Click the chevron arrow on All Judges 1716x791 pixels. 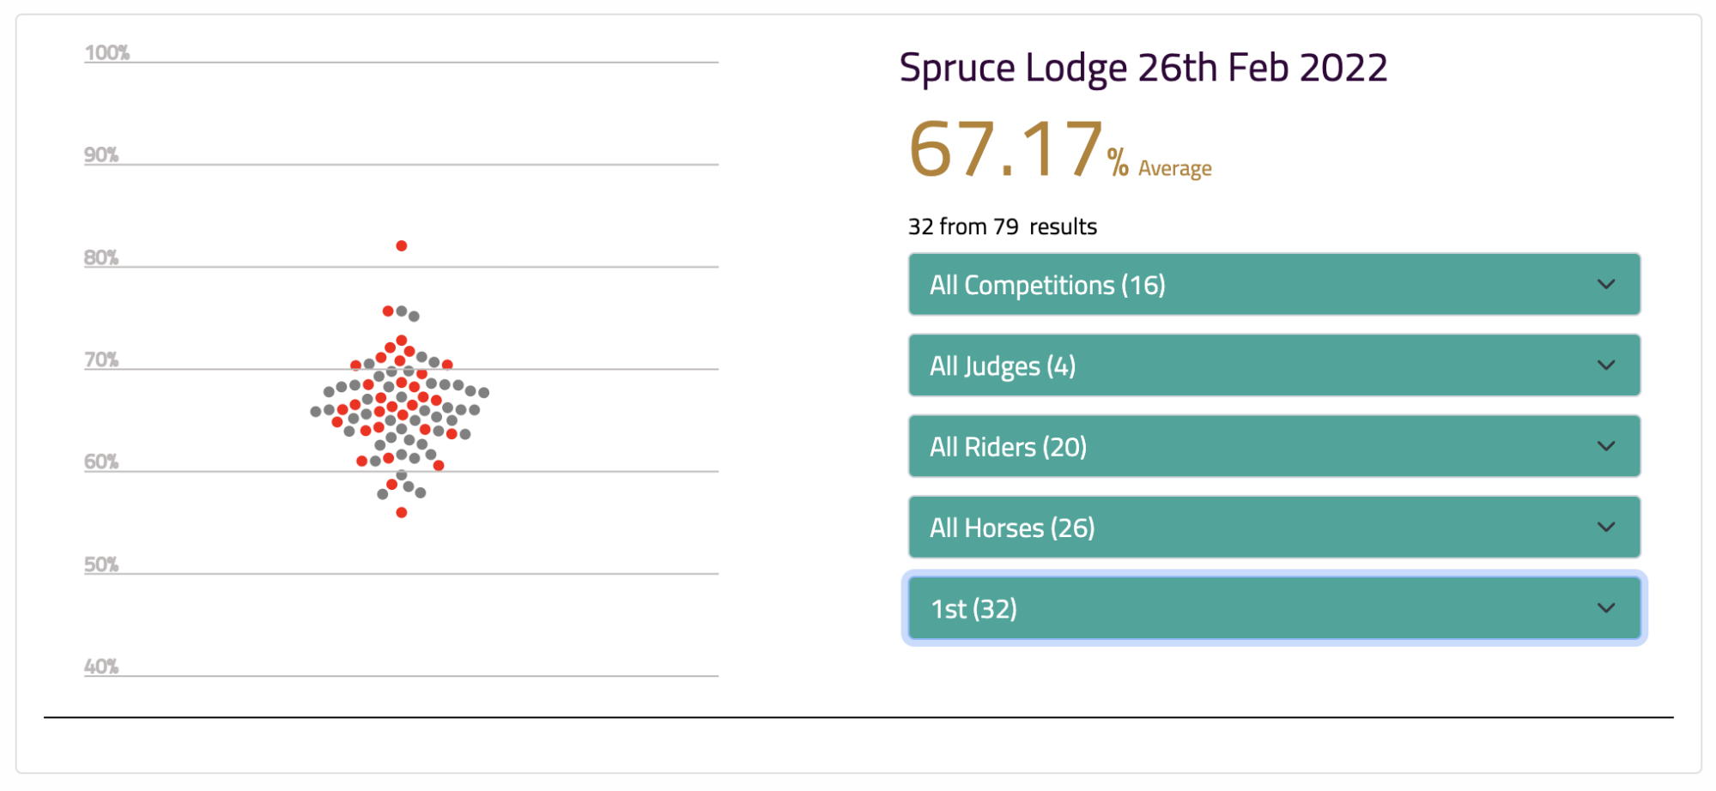(x=1605, y=365)
